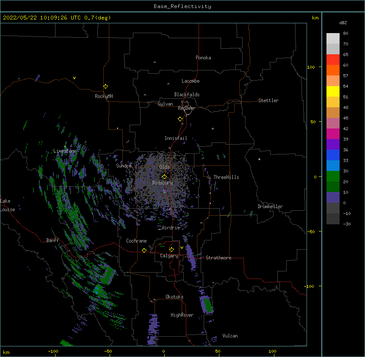This screenshot has height=357, width=365.
Task: Click the blue 36 dBZ legend swatch
Action: [x=333, y=155]
